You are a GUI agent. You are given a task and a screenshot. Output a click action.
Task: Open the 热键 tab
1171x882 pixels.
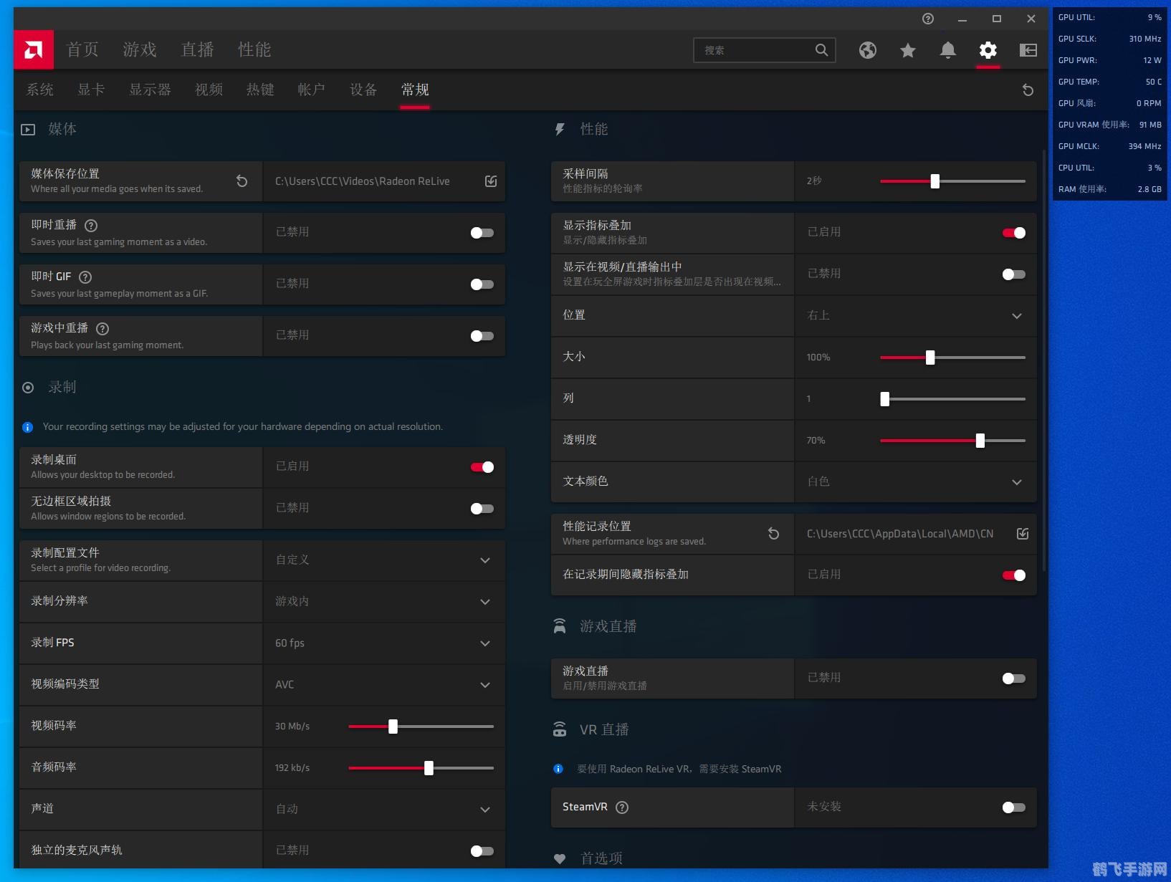point(260,90)
